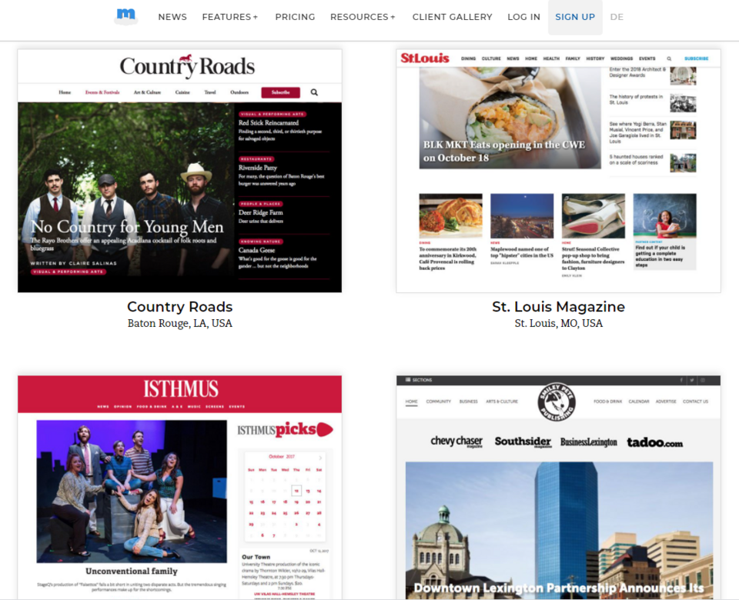Click the Country Roads masthead logo in preview
The image size is (739, 600).
point(187,66)
